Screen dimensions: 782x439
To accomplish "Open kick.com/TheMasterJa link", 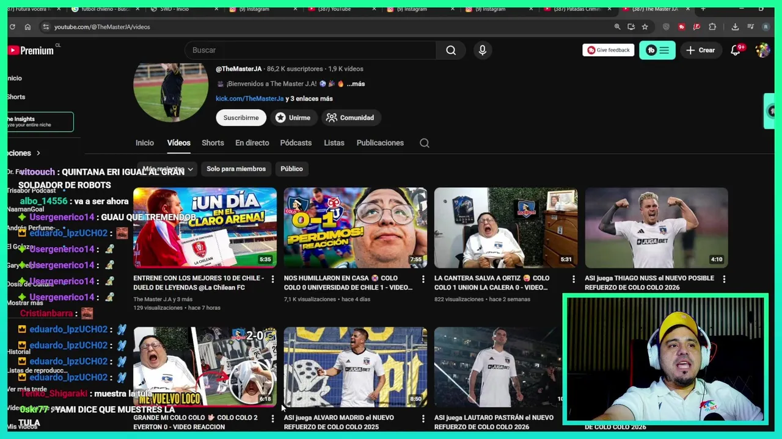I will [249, 99].
